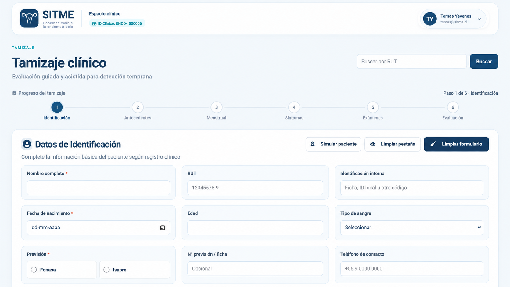510x287 pixels.
Task: Focus the N° previsión / ficha field
Action: point(255,269)
